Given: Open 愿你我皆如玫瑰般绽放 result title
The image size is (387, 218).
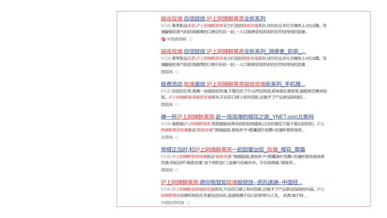Looking at the screenshot, I should (x=232, y=182).
